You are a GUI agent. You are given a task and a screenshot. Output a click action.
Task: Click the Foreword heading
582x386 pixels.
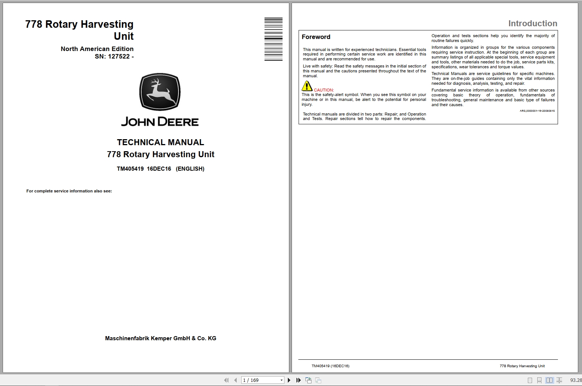pos(316,37)
